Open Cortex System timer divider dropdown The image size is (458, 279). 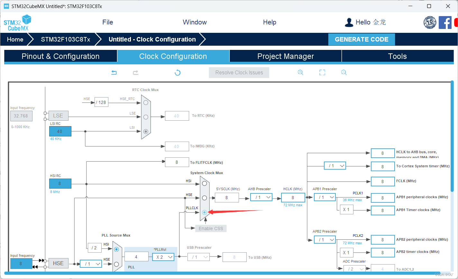(335, 166)
